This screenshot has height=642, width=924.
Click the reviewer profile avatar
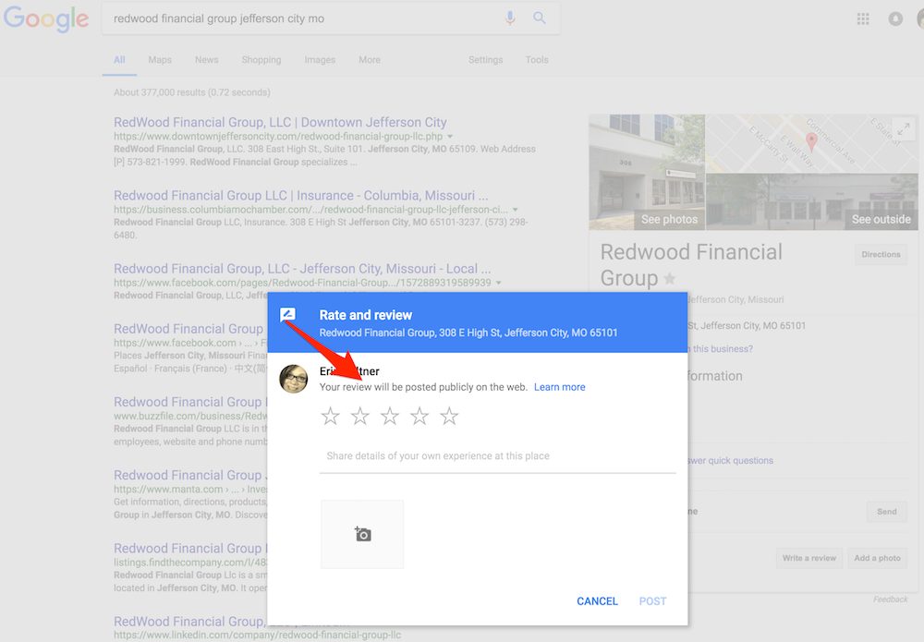(x=294, y=379)
